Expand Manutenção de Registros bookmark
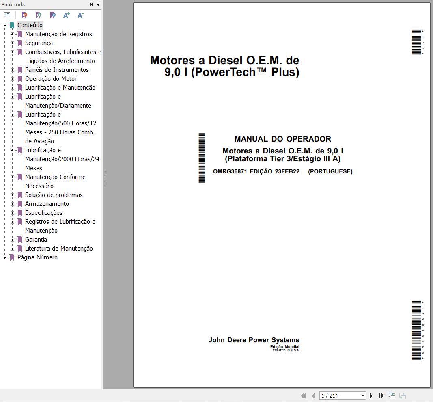The image size is (433, 402). 12,34
